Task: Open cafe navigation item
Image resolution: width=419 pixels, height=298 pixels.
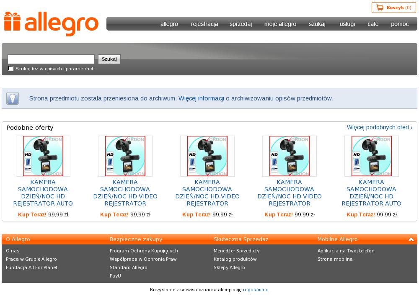Action: point(373,24)
